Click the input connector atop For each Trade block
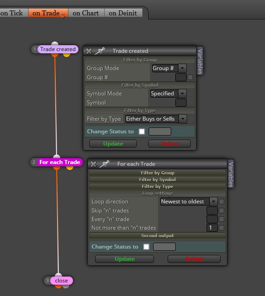The image size is (265, 296). click(57, 156)
